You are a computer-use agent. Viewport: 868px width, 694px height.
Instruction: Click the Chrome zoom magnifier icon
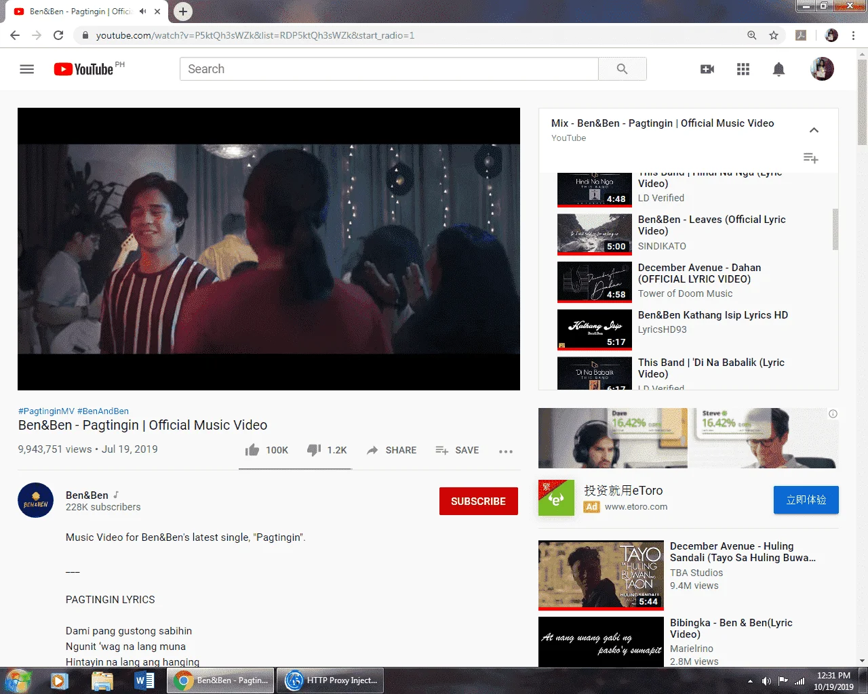pos(752,35)
